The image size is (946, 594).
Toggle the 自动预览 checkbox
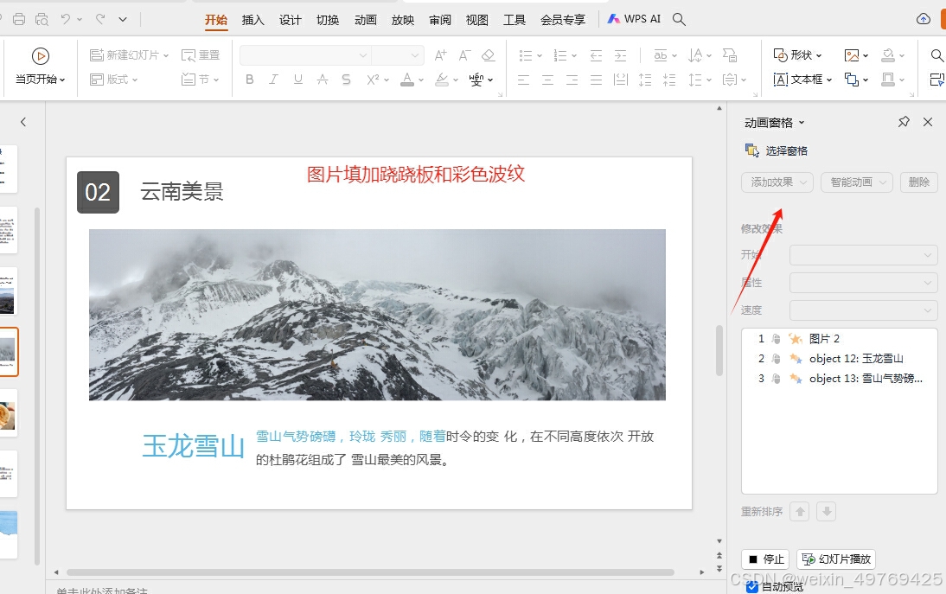pos(752,586)
